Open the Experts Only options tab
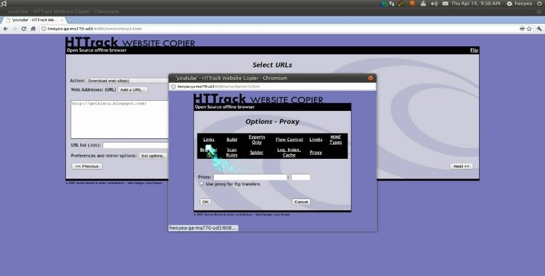 [x=257, y=140]
